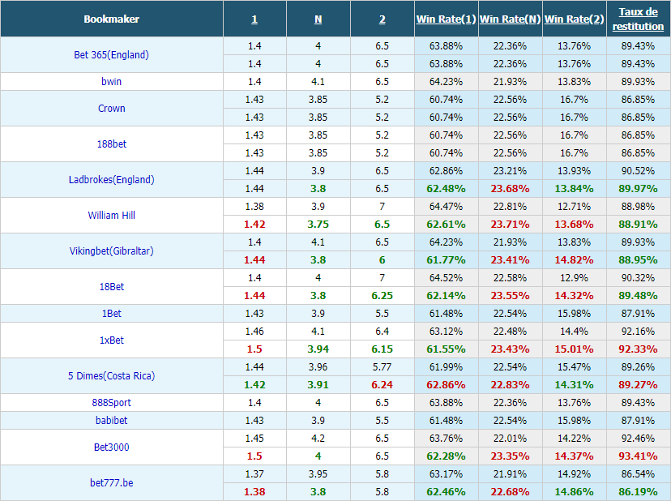The image size is (671, 501).
Task: Select 888Sport 13.76% win rate
Action: [x=574, y=403]
